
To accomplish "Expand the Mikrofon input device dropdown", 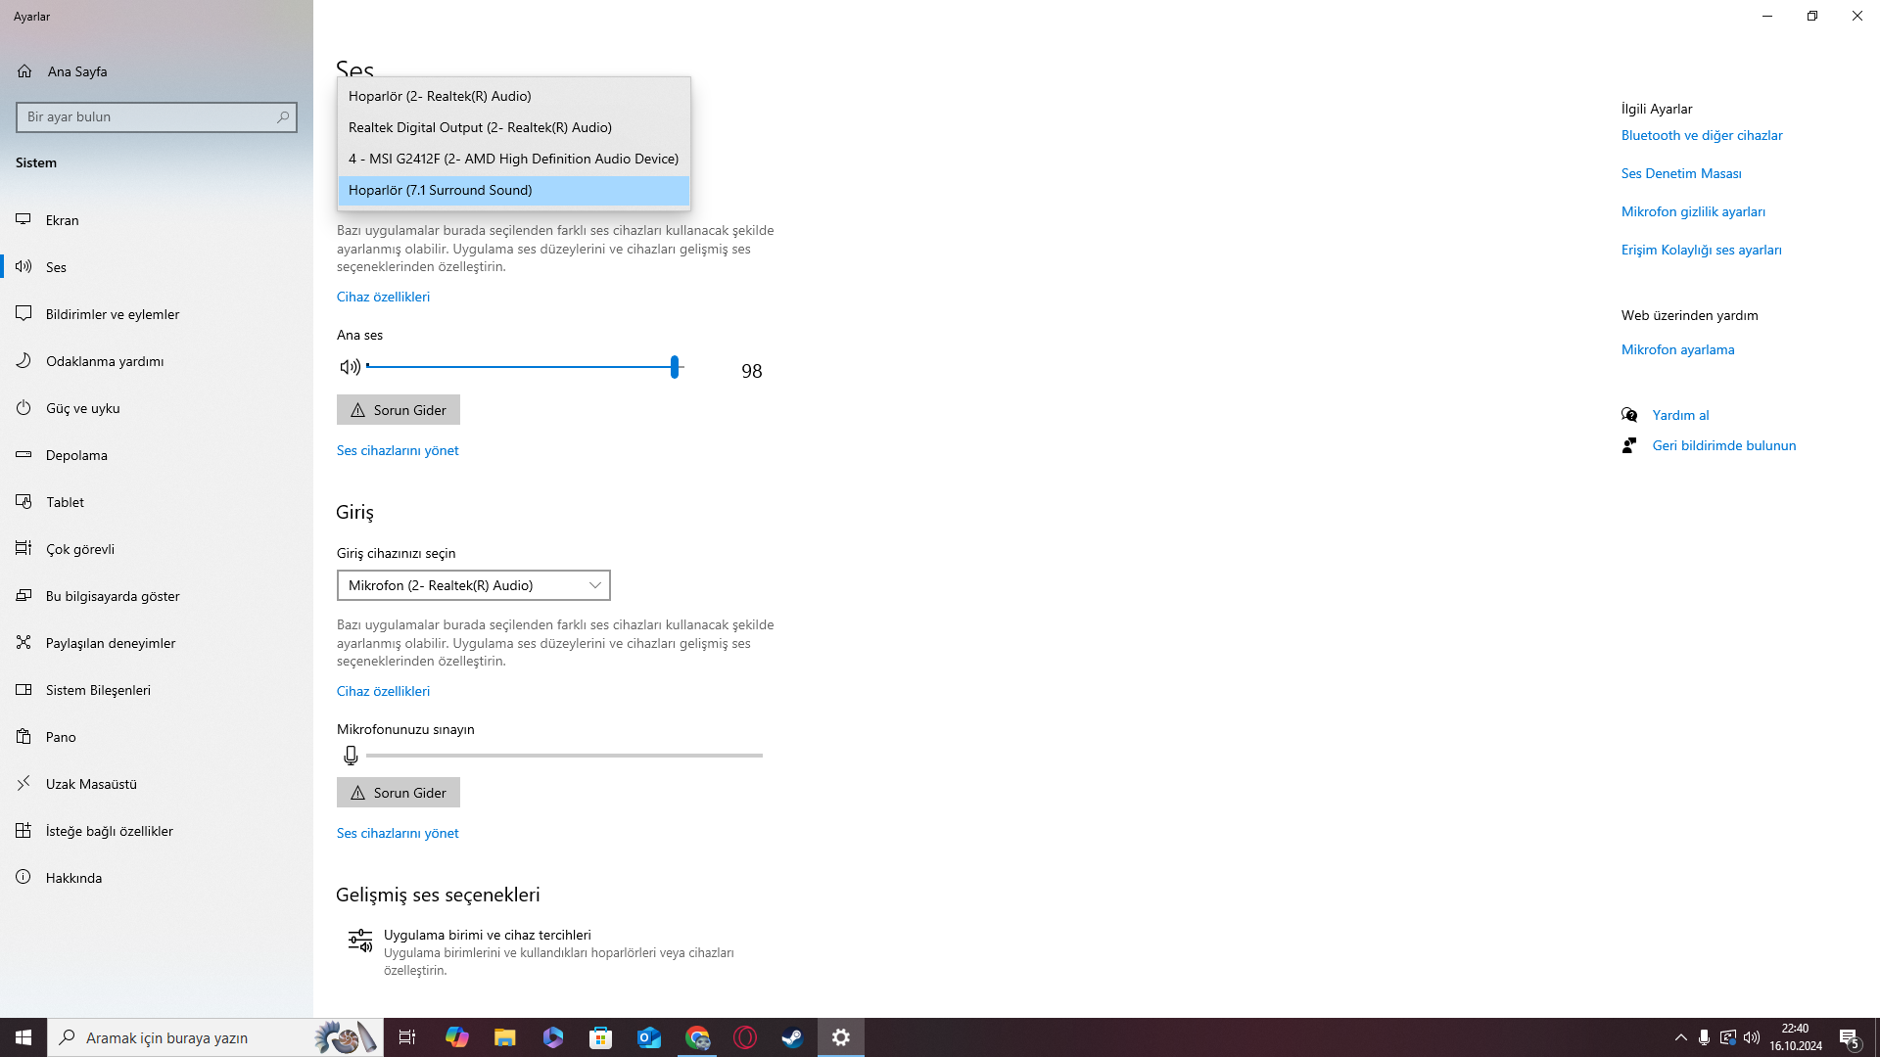I will pyautogui.click(x=473, y=585).
